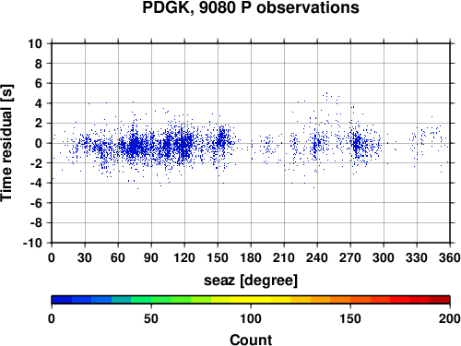Click the dark red end of colorbar
Viewport: 461px width, 346px height.
(x=440, y=300)
